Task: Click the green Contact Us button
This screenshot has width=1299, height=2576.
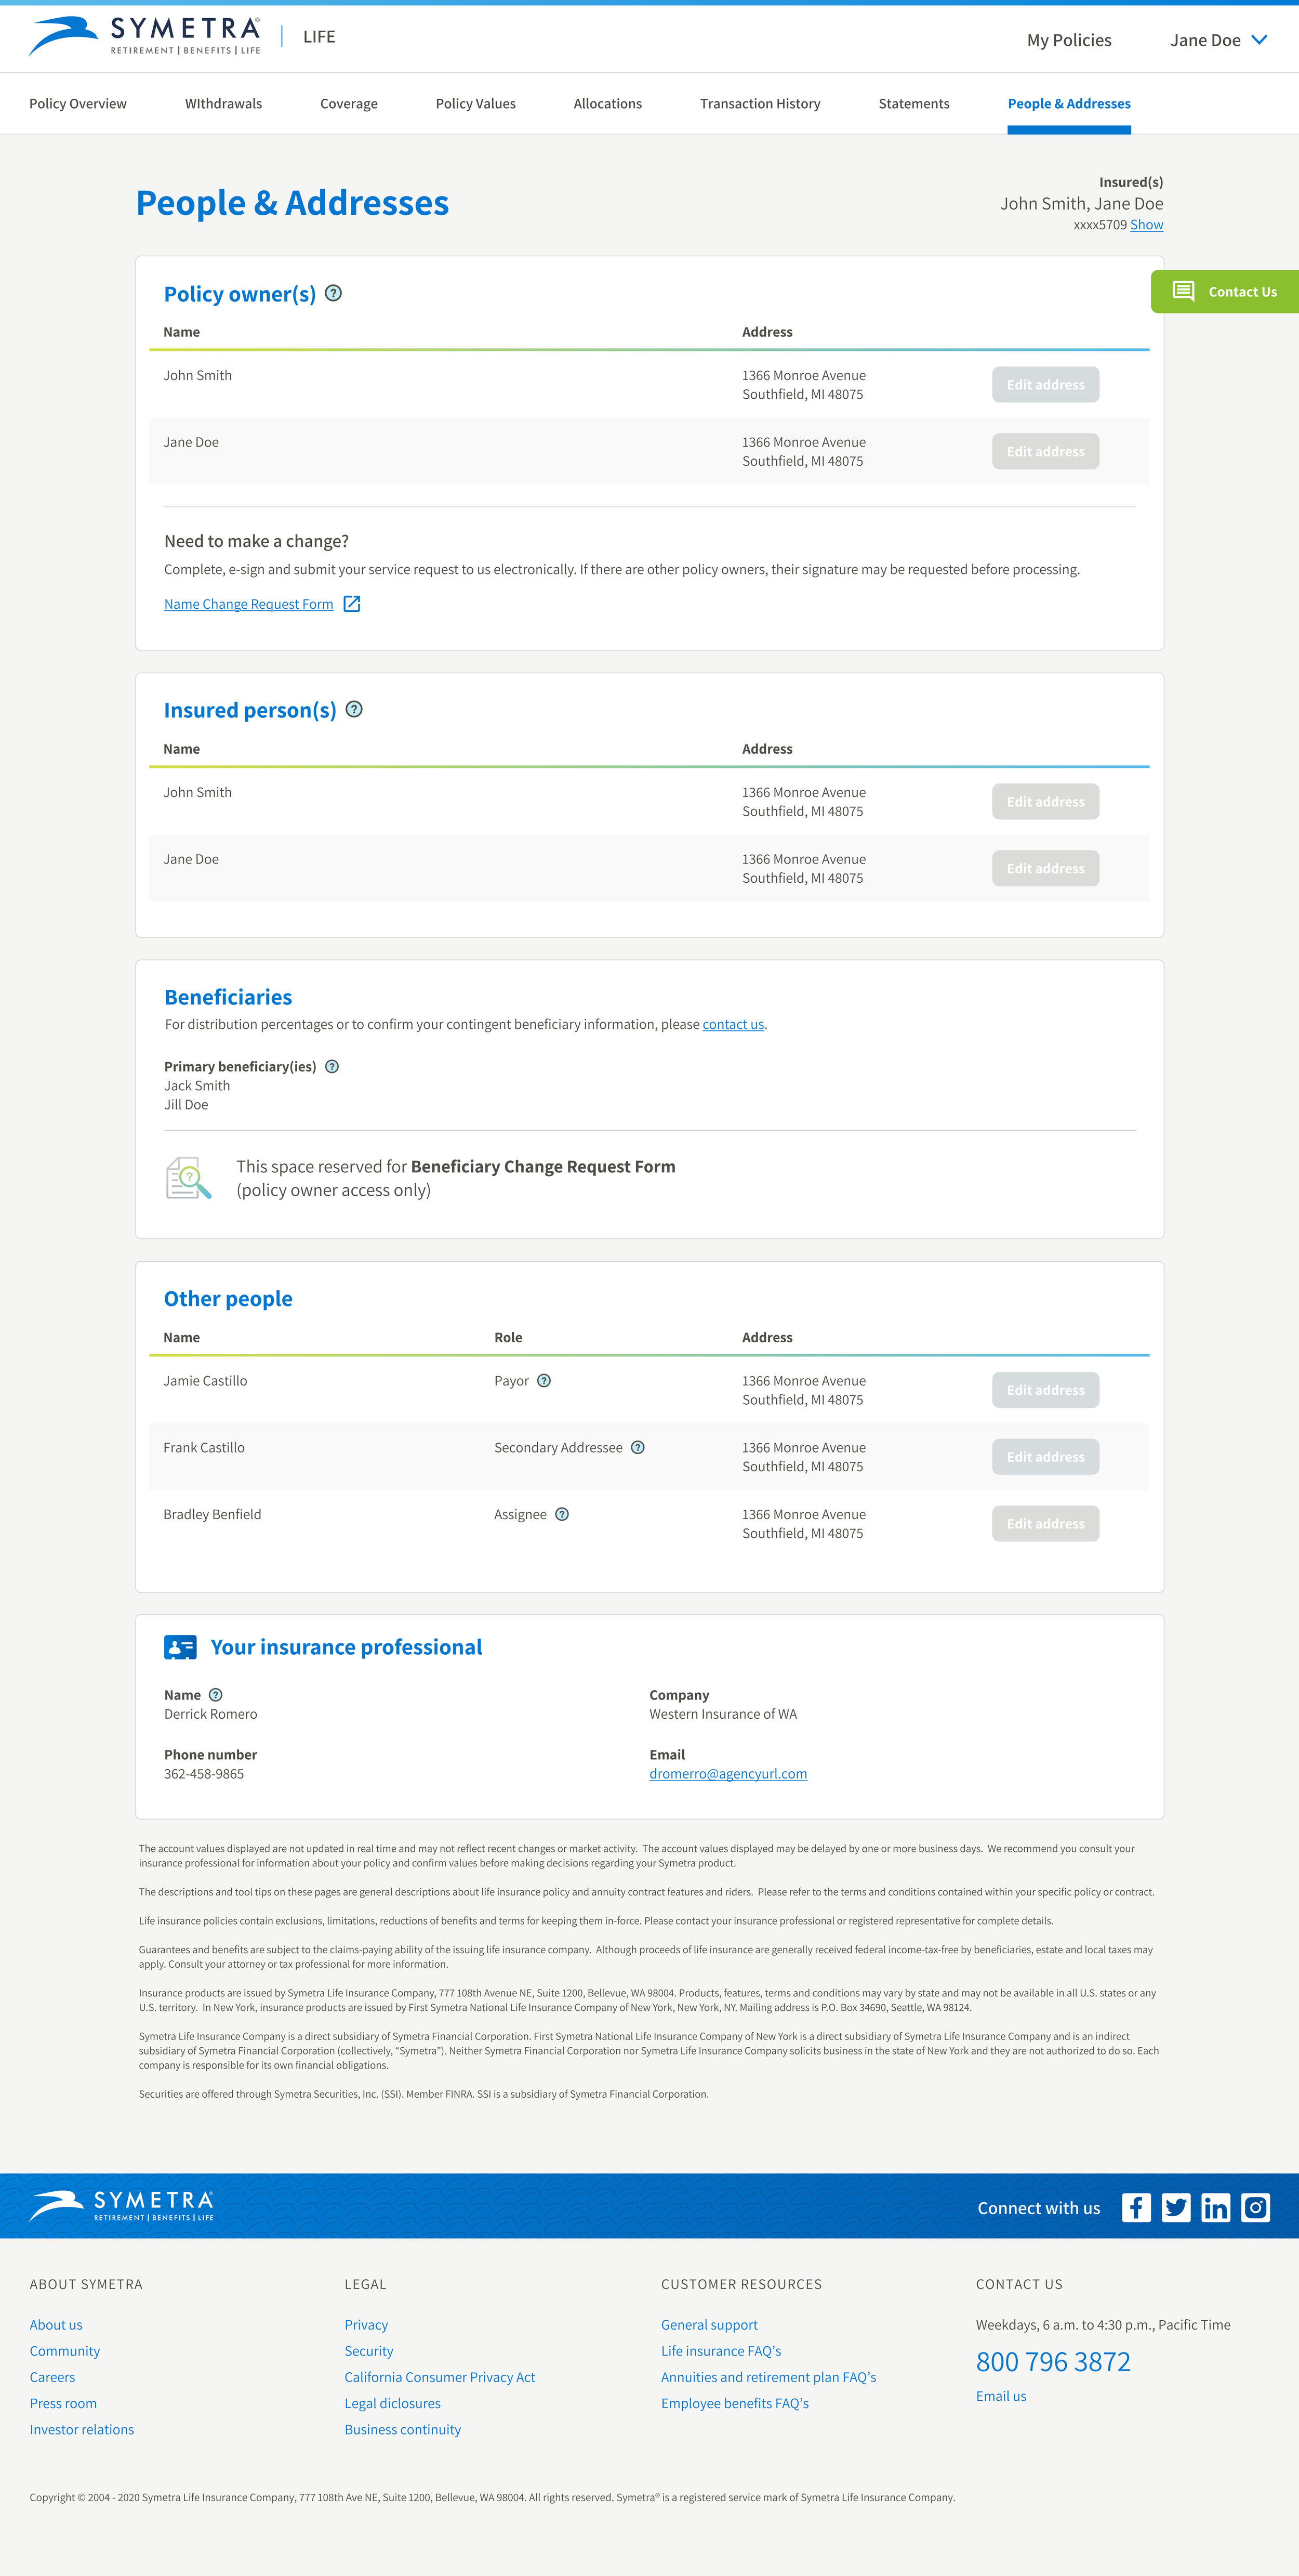Action: click(x=1225, y=291)
